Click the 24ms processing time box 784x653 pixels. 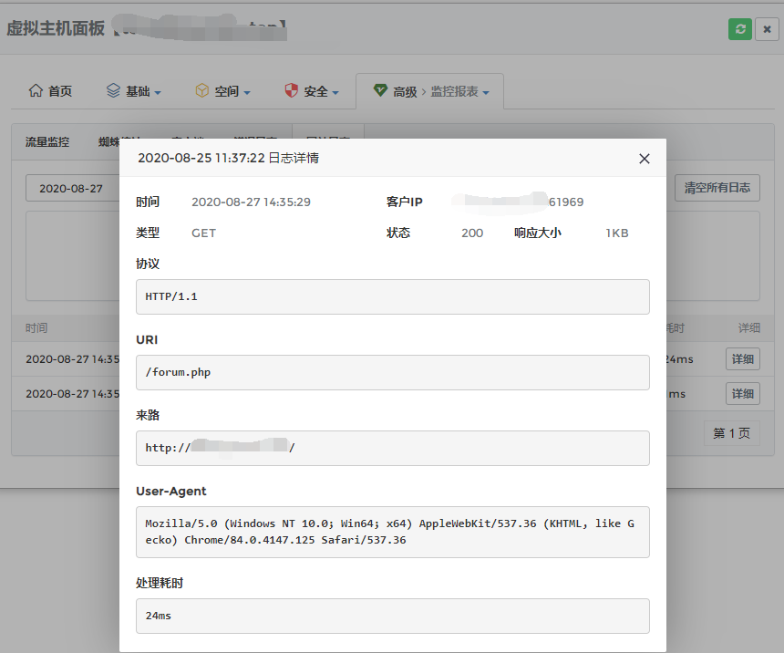(x=393, y=616)
